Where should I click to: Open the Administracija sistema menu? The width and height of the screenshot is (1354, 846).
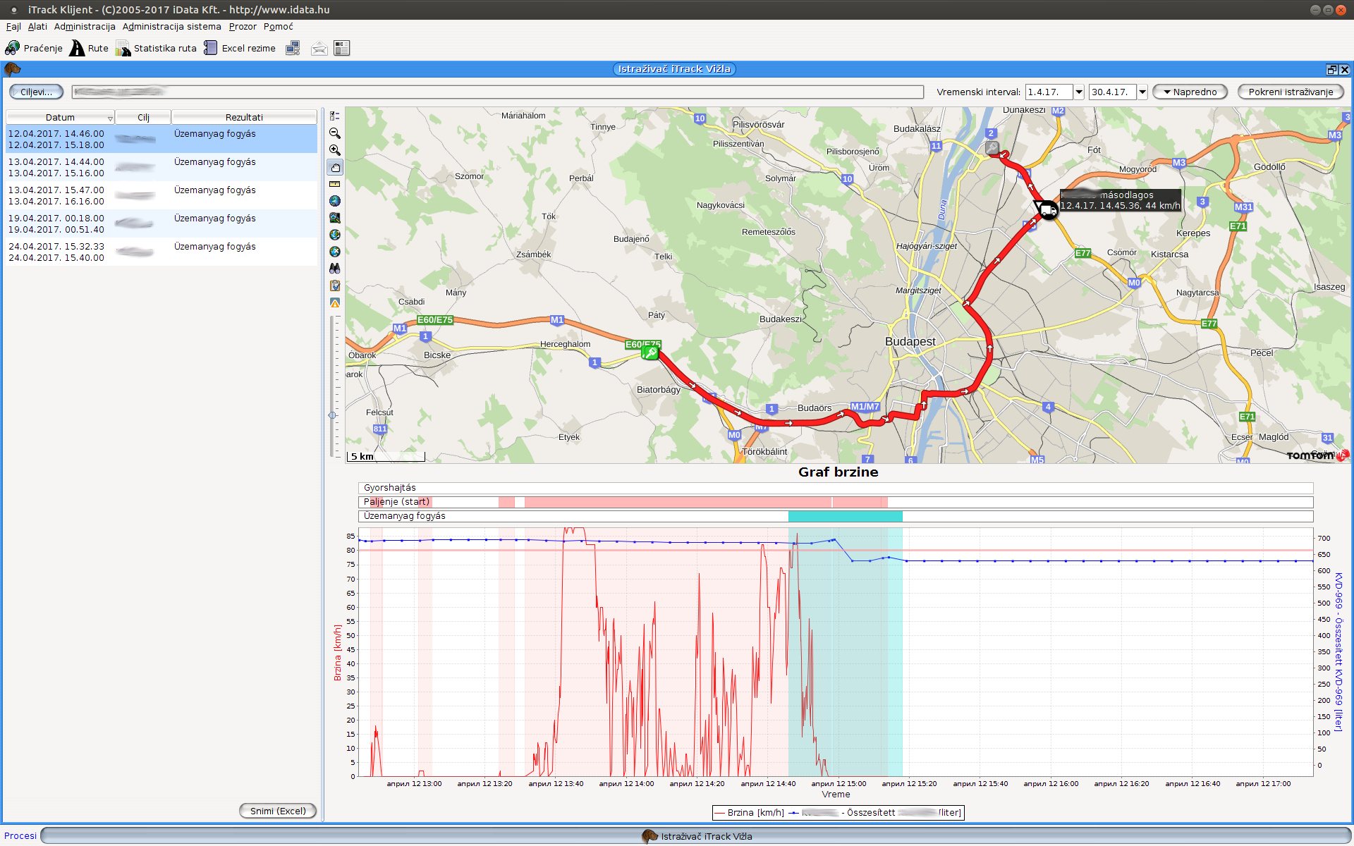click(x=171, y=27)
